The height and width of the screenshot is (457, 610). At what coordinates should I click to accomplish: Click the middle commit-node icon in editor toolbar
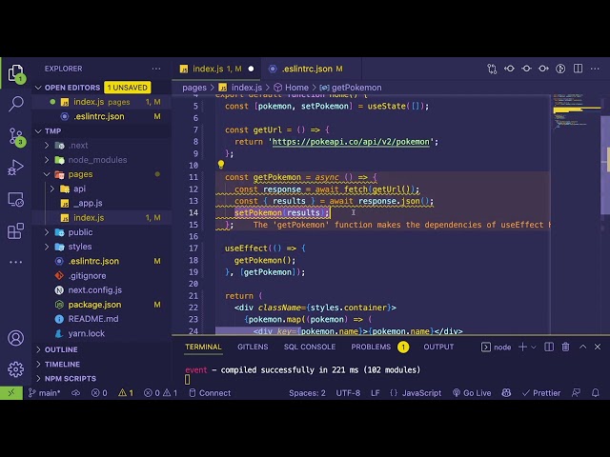click(526, 69)
